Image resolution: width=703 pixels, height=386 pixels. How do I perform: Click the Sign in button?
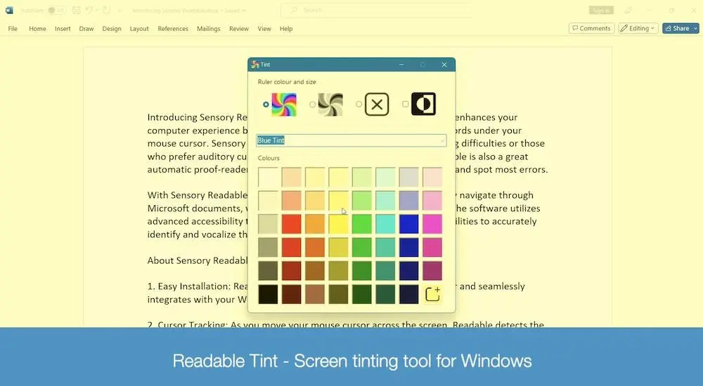pyautogui.click(x=601, y=11)
